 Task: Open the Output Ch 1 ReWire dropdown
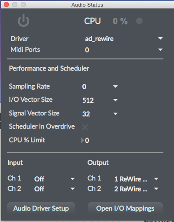tap(136, 179)
